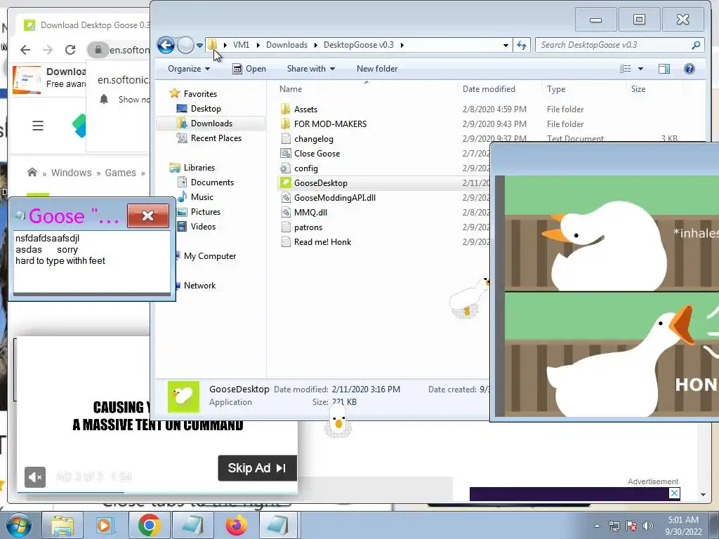The width and height of the screenshot is (719, 539).
Task: Click Open in the Explorer toolbar
Action: click(x=249, y=69)
